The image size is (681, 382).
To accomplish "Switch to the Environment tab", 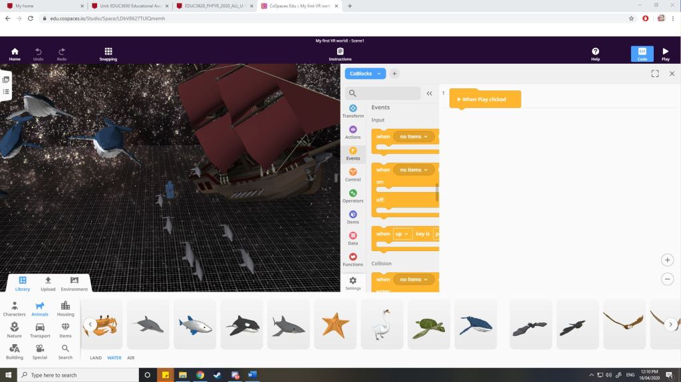I will pos(74,282).
